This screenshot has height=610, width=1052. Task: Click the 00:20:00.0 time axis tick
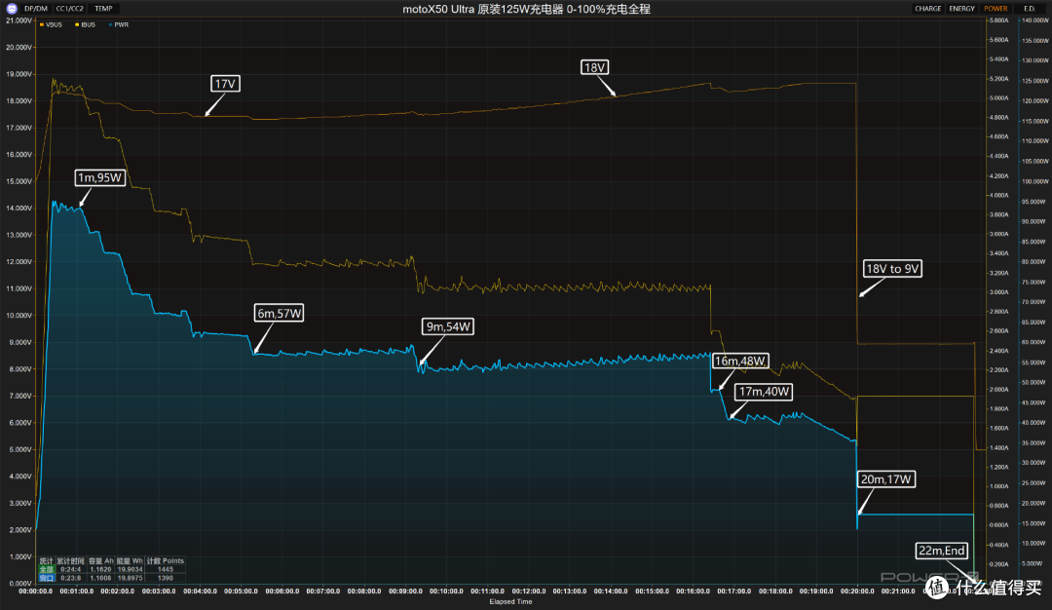[857, 591]
